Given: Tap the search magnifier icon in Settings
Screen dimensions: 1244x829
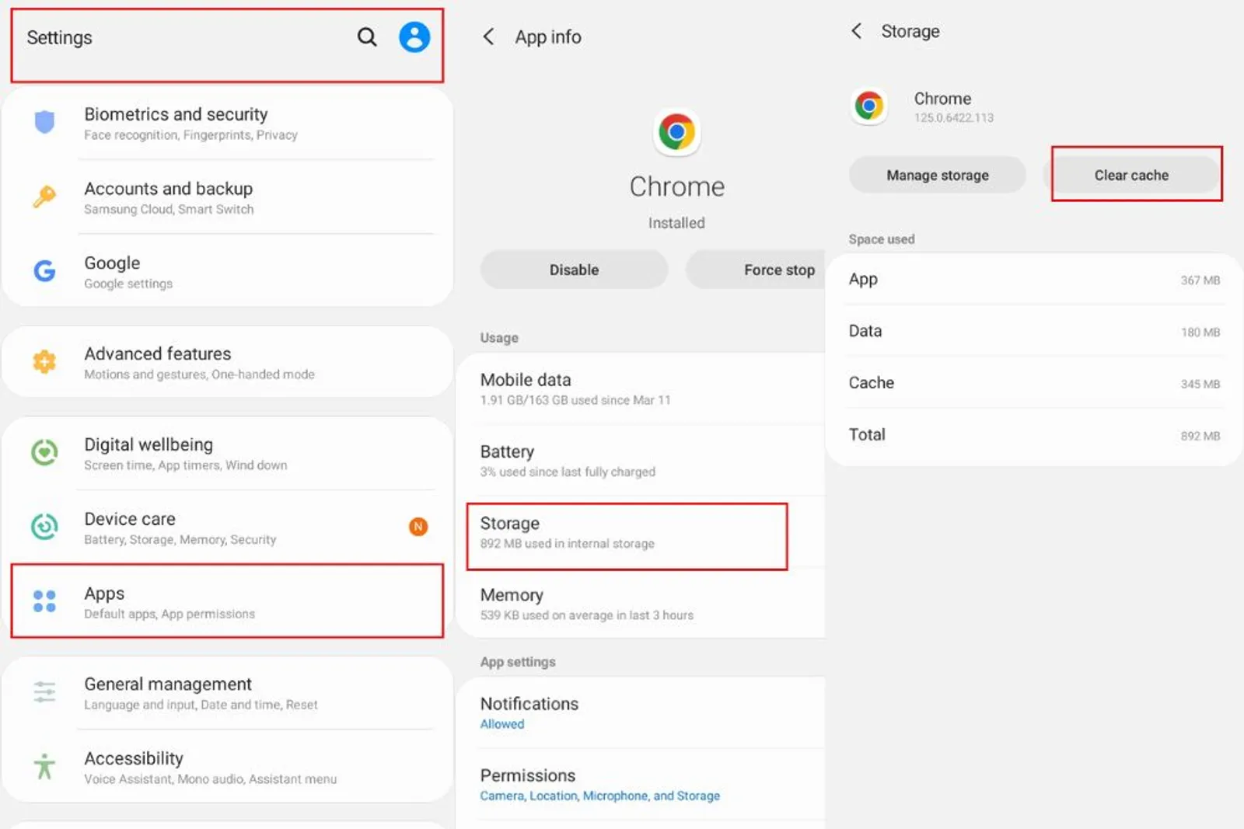Looking at the screenshot, I should coord(367,37).
